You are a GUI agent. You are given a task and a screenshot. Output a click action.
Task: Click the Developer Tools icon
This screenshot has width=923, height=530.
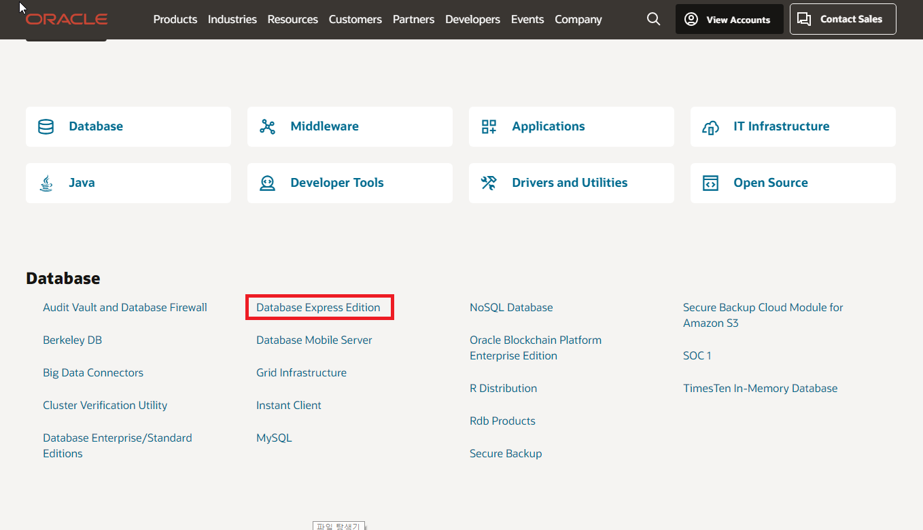click(267, 183)
